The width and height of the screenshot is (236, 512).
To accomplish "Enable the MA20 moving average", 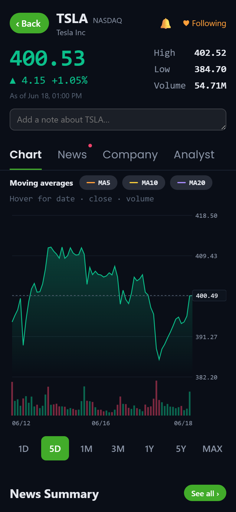I will point(191,183).
